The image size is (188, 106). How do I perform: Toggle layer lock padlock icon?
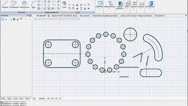[x=77, y=5]
